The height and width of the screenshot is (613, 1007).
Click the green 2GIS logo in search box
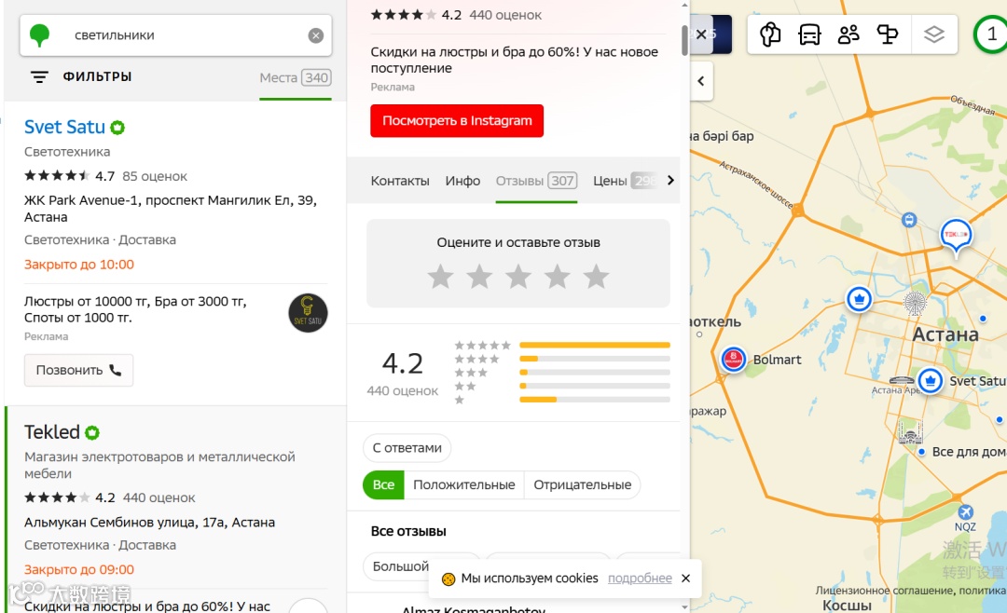(x=39, y=35)
